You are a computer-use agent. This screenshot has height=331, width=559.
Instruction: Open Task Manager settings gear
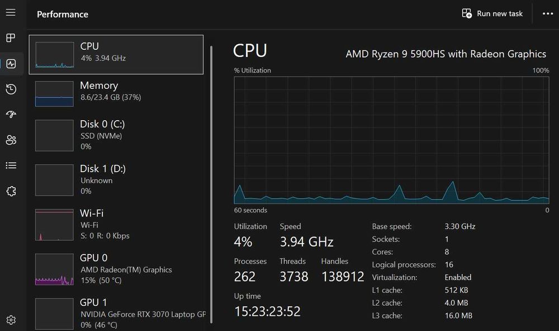tap(11, 320)
